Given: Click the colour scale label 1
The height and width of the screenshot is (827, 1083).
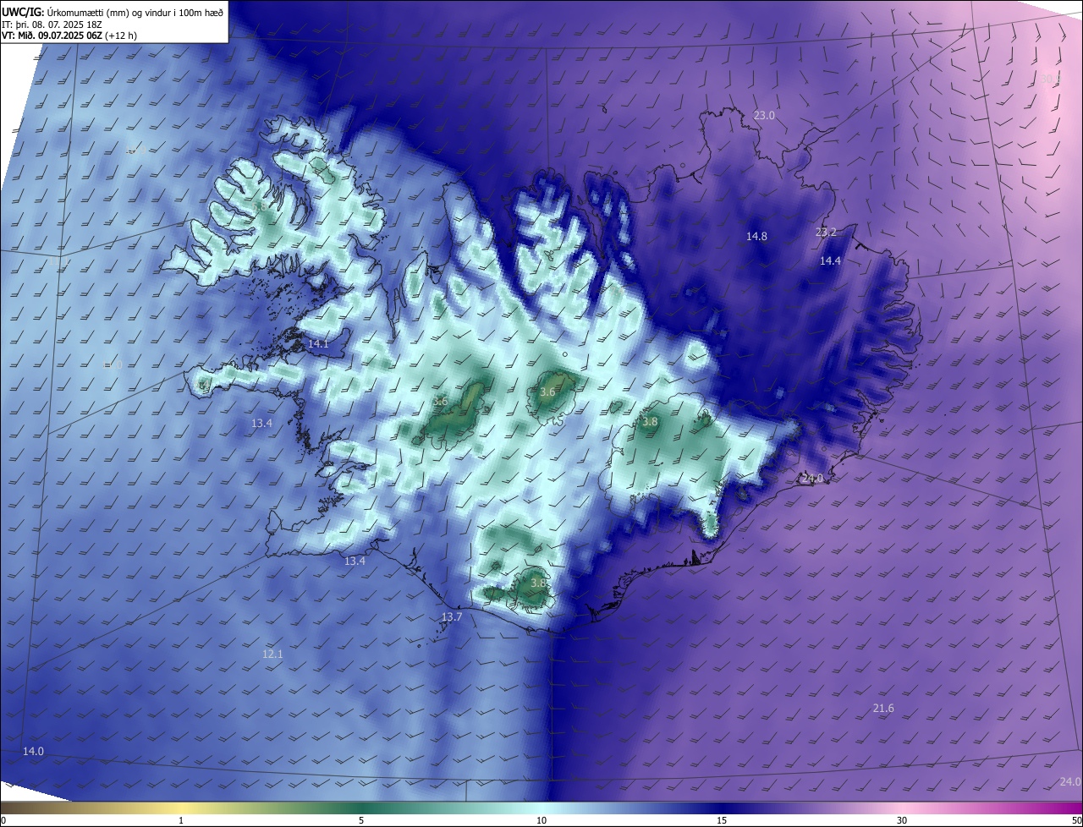Looking at the screenshot, I should pos(181,820).
